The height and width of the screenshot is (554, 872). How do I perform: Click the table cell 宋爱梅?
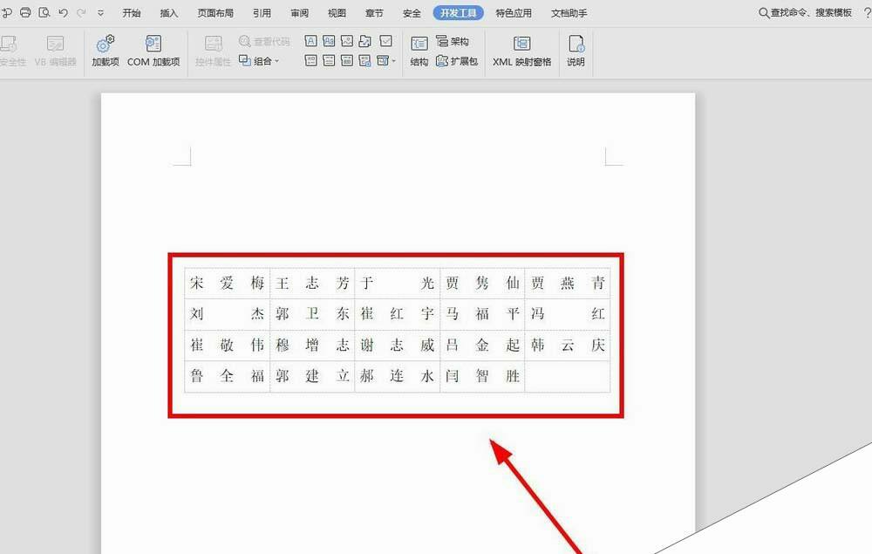[x=227, y=283]
